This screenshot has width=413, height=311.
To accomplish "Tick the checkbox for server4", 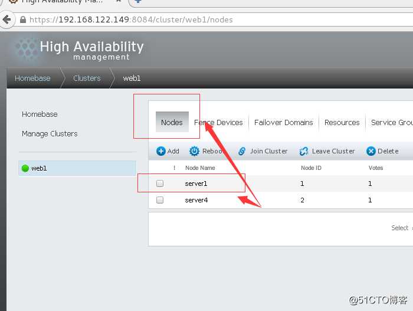I will point(160,200).
